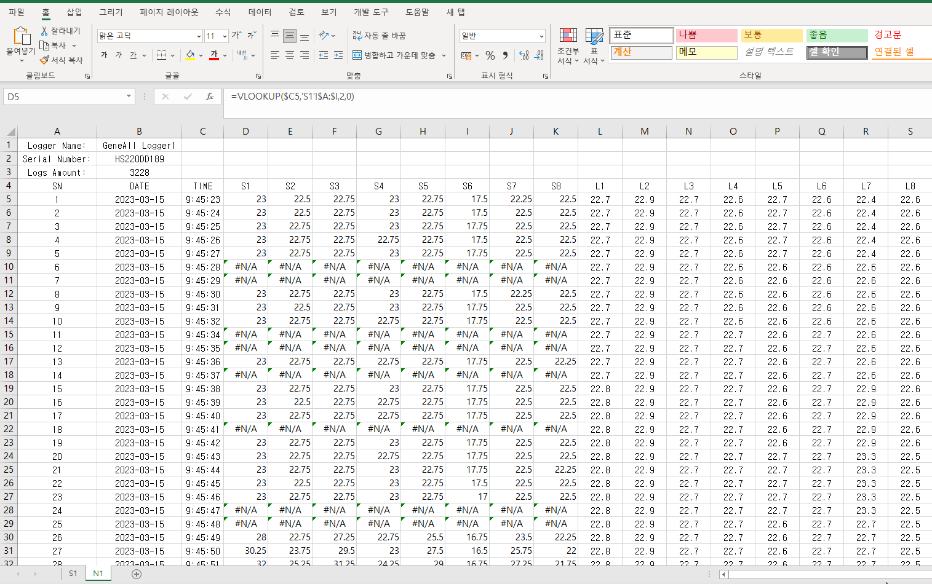Viewport: 932px width, 584px height.
Task: Click the Cut (잘라내기) scissors icon
Action: 44,31
